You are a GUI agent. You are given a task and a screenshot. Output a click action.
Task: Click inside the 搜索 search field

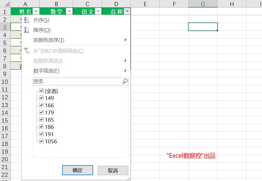pos(72,81)
